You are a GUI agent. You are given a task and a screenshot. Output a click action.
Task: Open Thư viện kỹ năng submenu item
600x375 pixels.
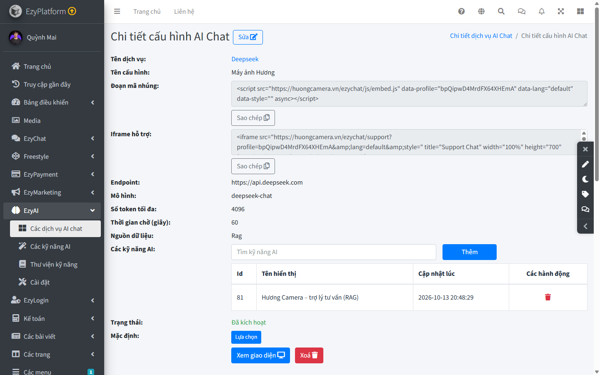[x=55, y=265]
